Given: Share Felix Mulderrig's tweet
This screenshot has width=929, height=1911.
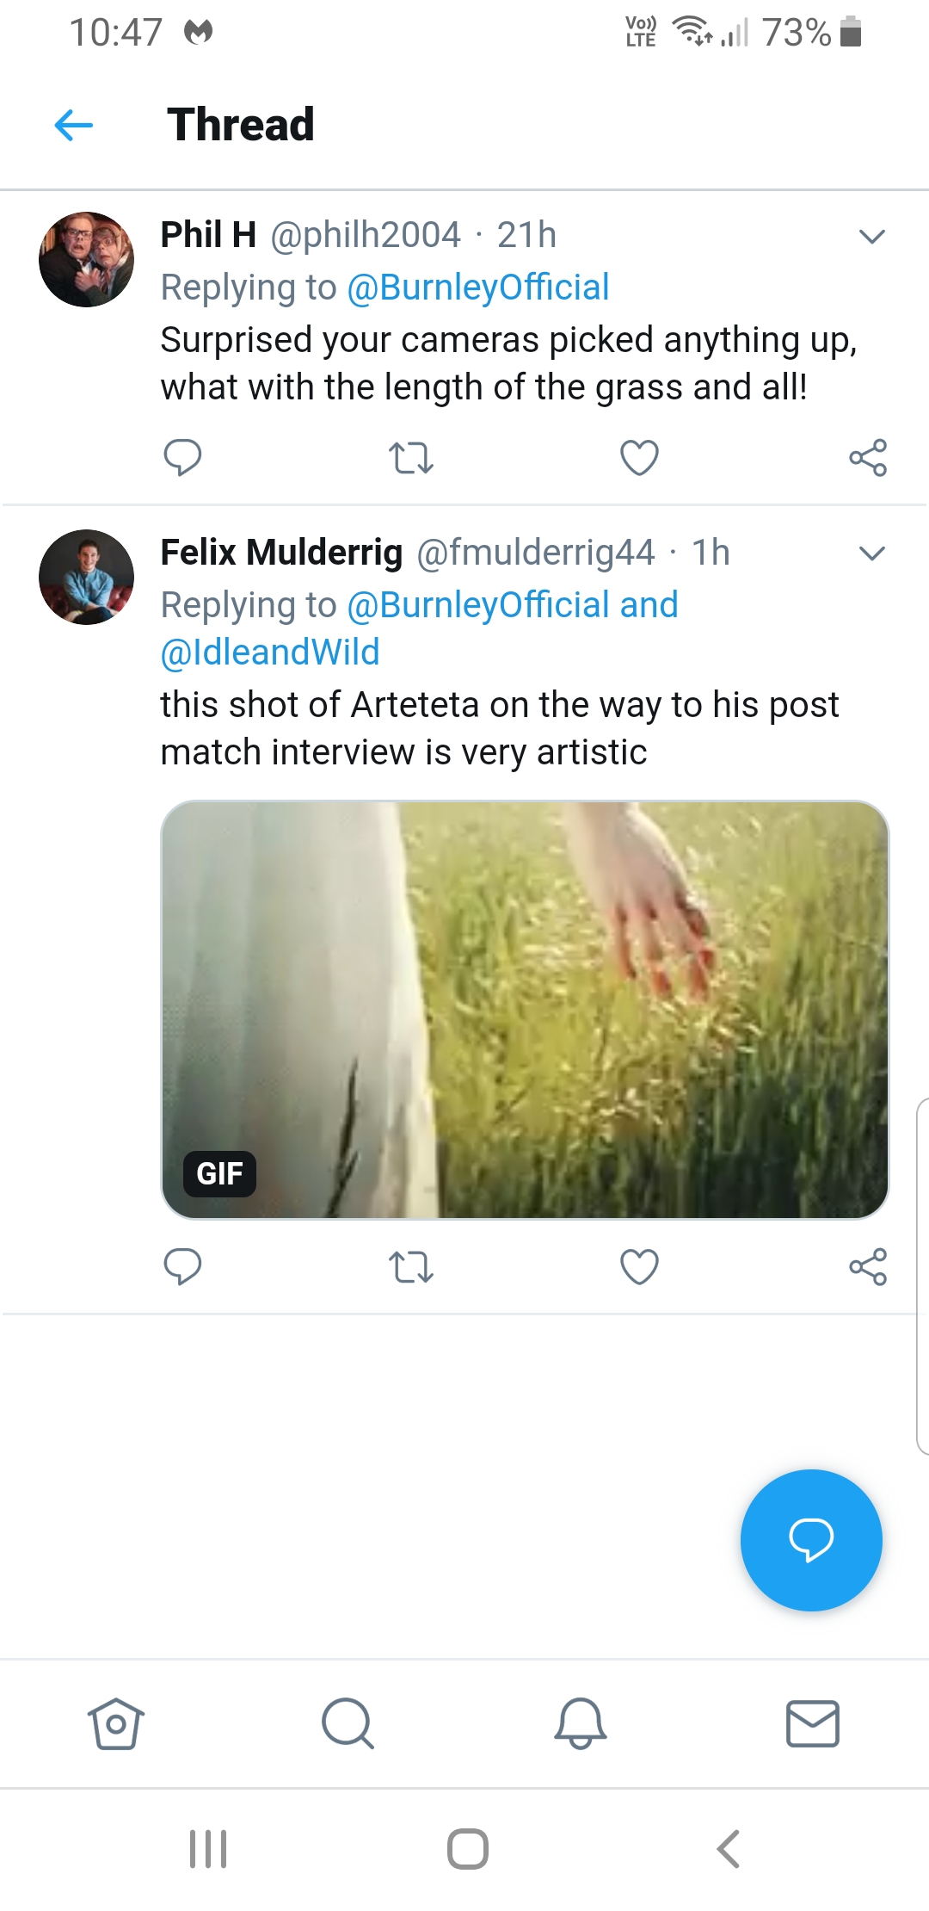Looking at the screenshot, I should tap(868, 1266).
